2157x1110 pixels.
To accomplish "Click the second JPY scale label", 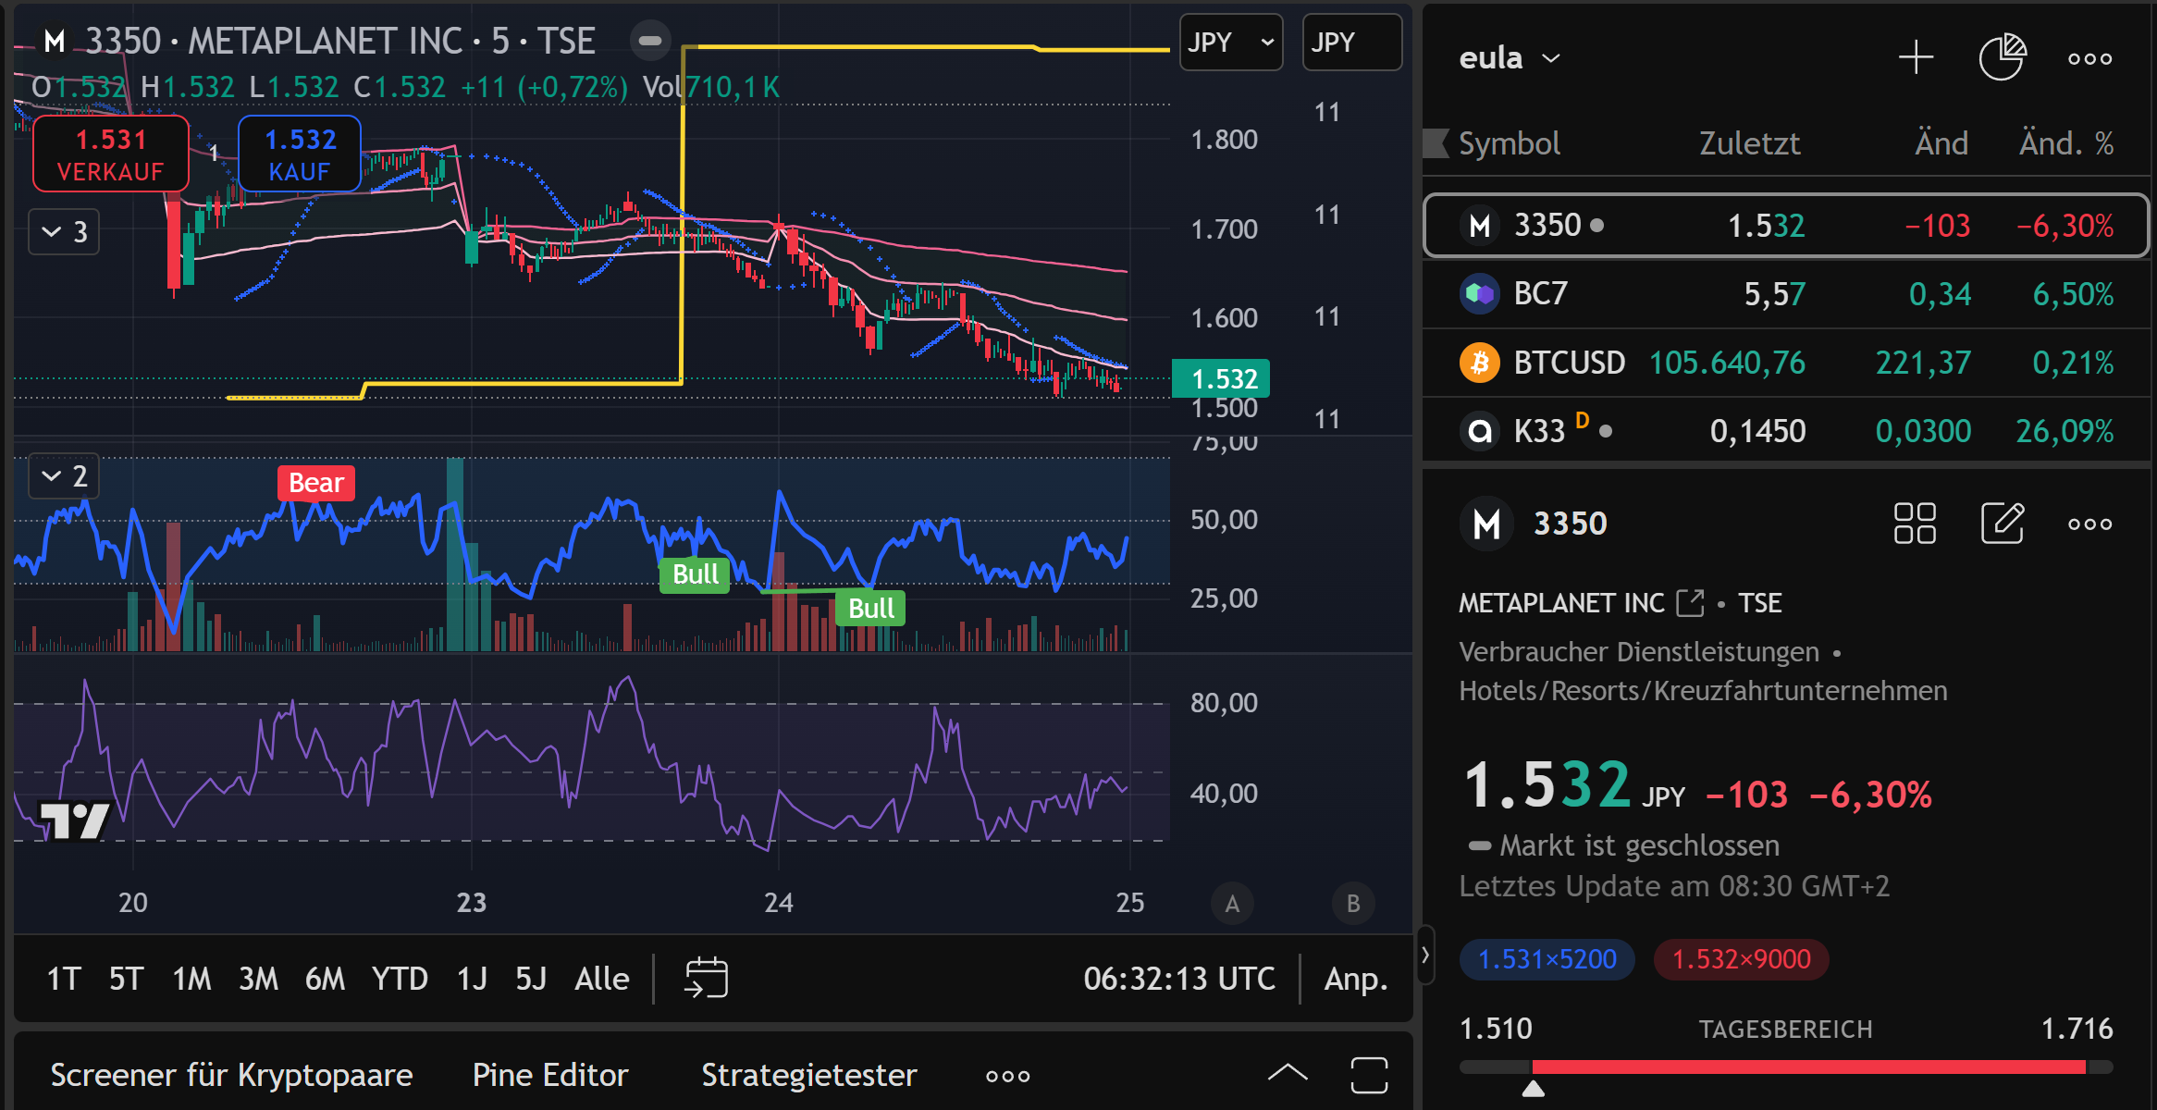I will pyautogui.click(x=1351, y=42).
